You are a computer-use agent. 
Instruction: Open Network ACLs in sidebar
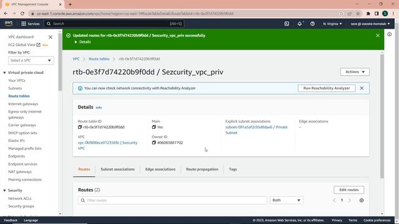[20, 198]
